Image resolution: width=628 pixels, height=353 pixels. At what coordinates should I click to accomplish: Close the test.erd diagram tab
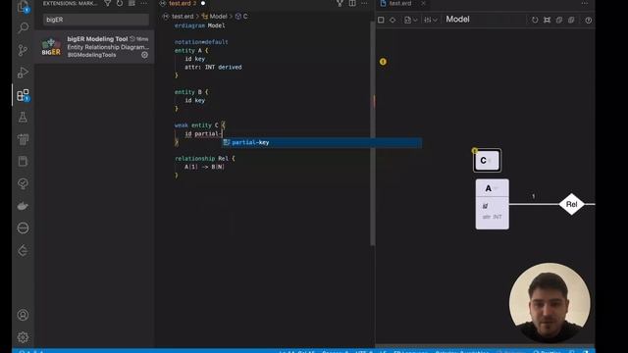coord(423,3)
